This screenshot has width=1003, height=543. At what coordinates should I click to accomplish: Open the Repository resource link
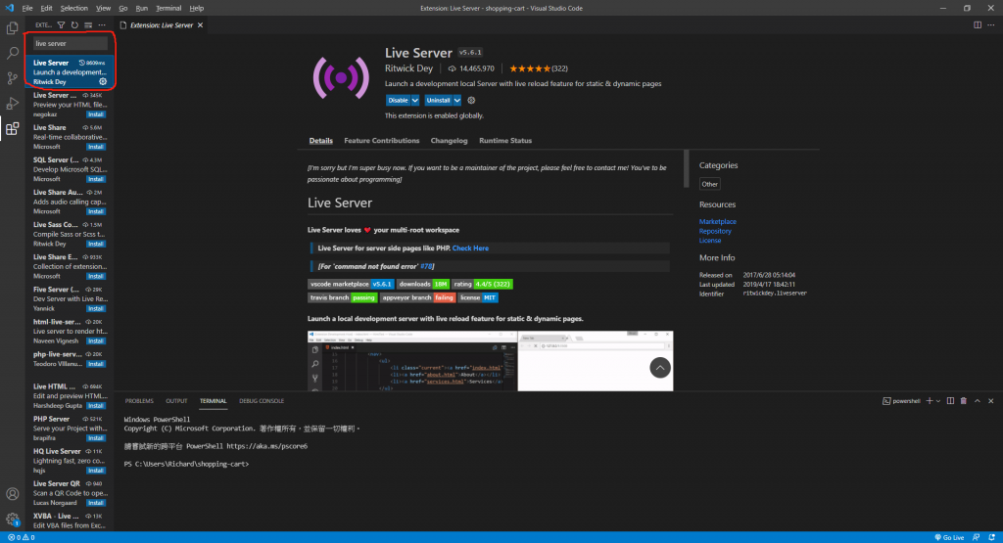(715, 231)
